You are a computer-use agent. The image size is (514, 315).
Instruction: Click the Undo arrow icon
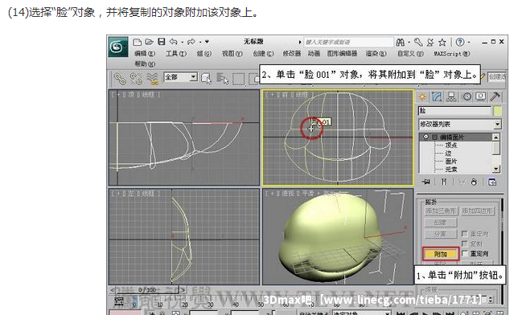point(174,42)
